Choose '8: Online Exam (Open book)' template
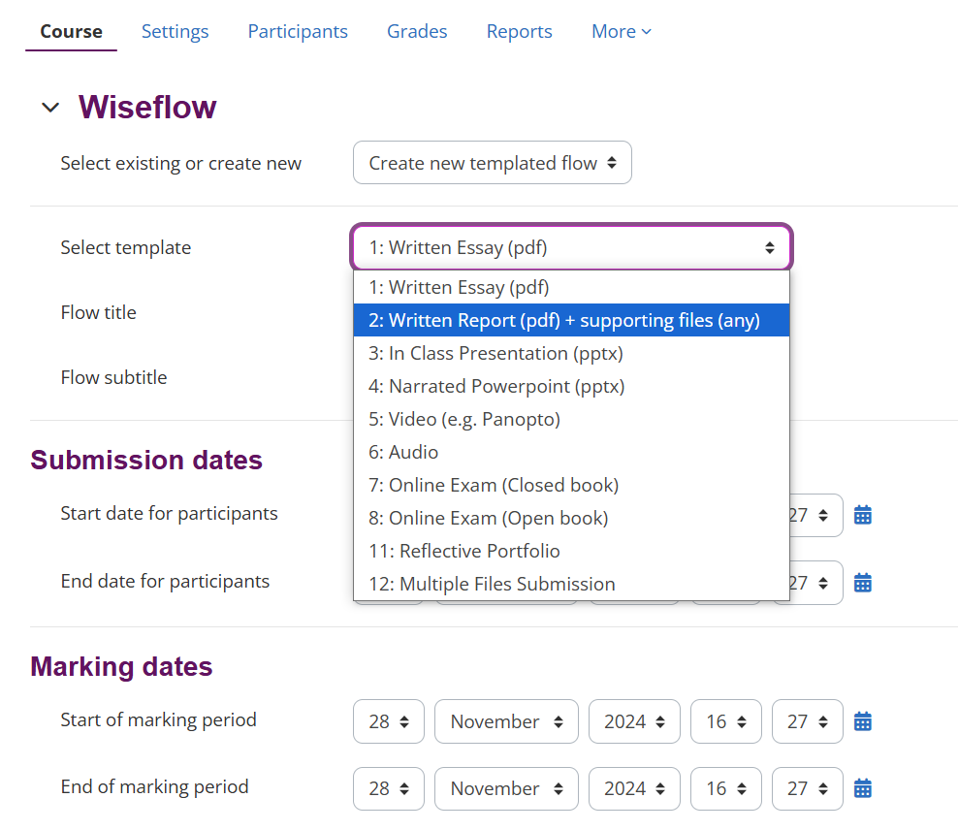Viewport: 958px width, 830px height. tap(571, 518)
